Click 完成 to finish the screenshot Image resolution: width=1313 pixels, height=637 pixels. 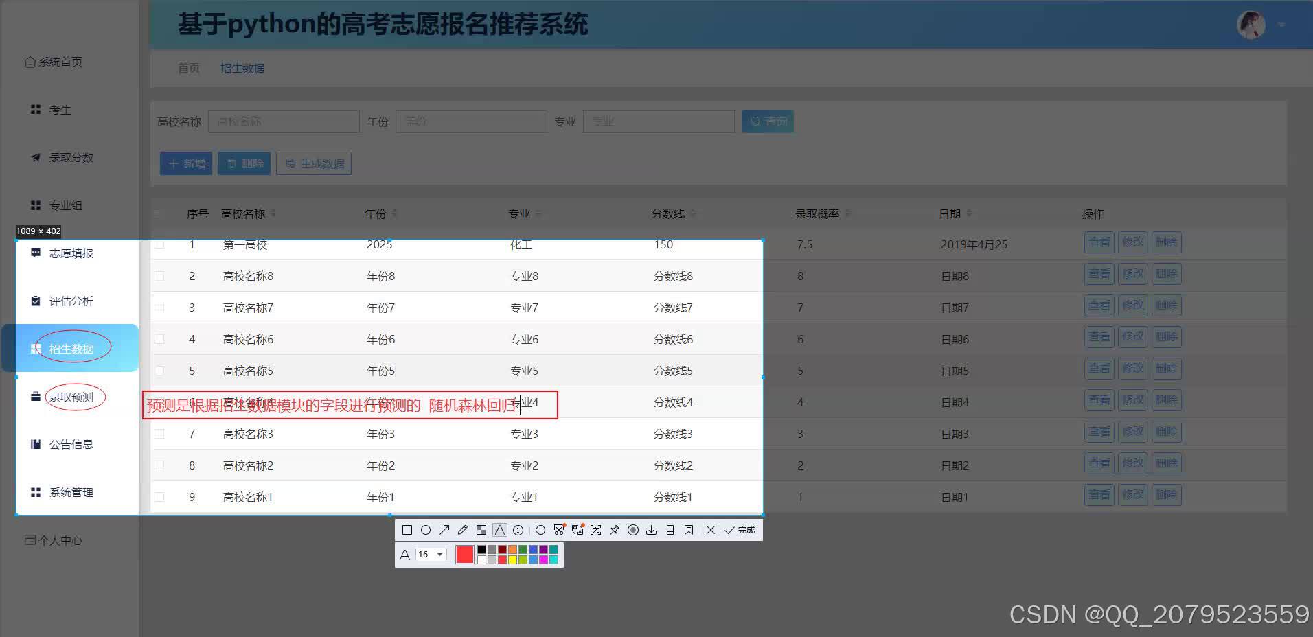tap(740, 530)
